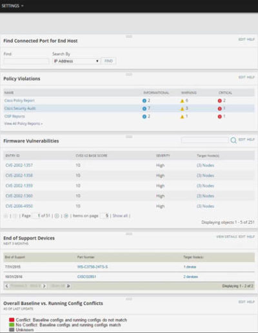
Task: Click next-page arrow in Firmware Vulnerabilities pager
Action: pos(57,216)
